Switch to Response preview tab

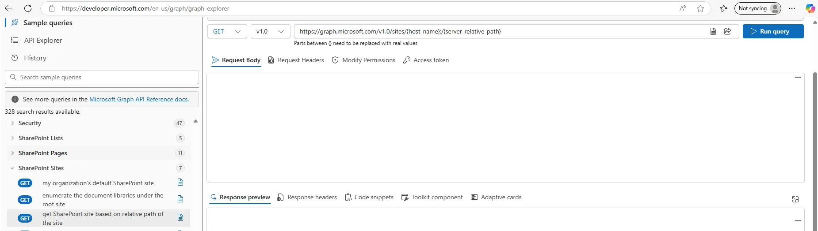coord(240,197)
